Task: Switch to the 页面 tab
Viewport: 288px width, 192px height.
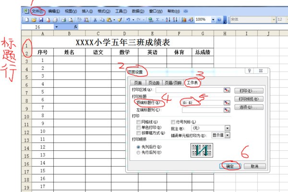Action: (138, 83)
